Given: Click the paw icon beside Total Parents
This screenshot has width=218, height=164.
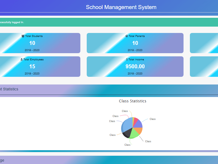Looking at the screenshot, I should 127,36.
